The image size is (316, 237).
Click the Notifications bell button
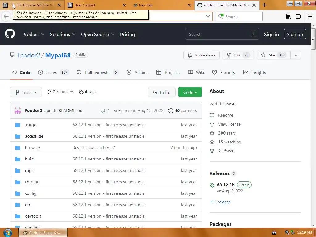click(x=201, y=55)
